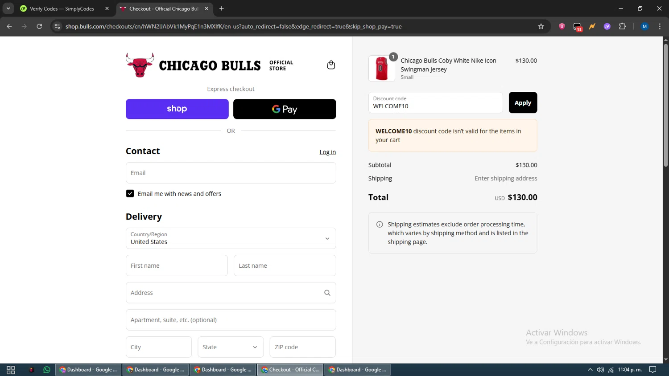Open the volume control in system tray

click(x=600, y=370)
